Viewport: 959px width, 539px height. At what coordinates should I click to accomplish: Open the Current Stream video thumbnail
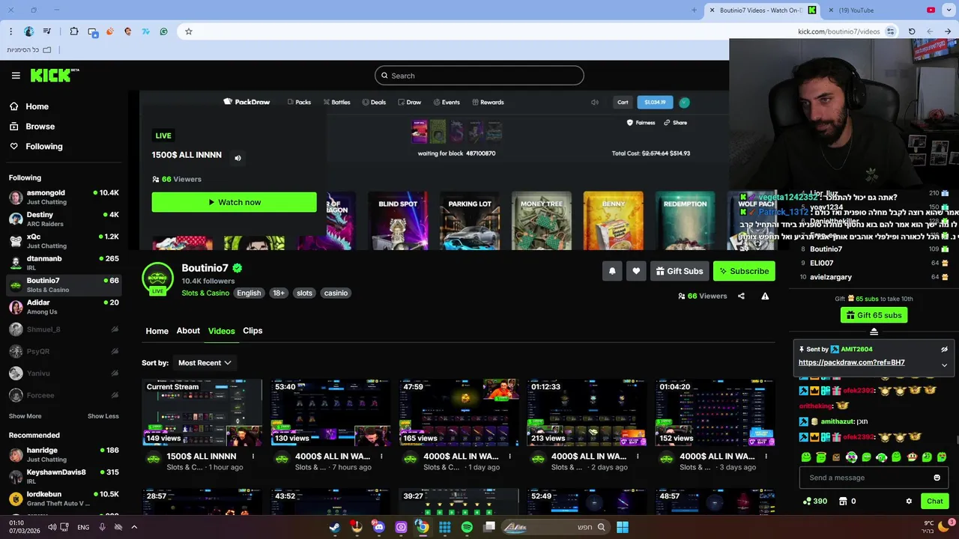202,412
